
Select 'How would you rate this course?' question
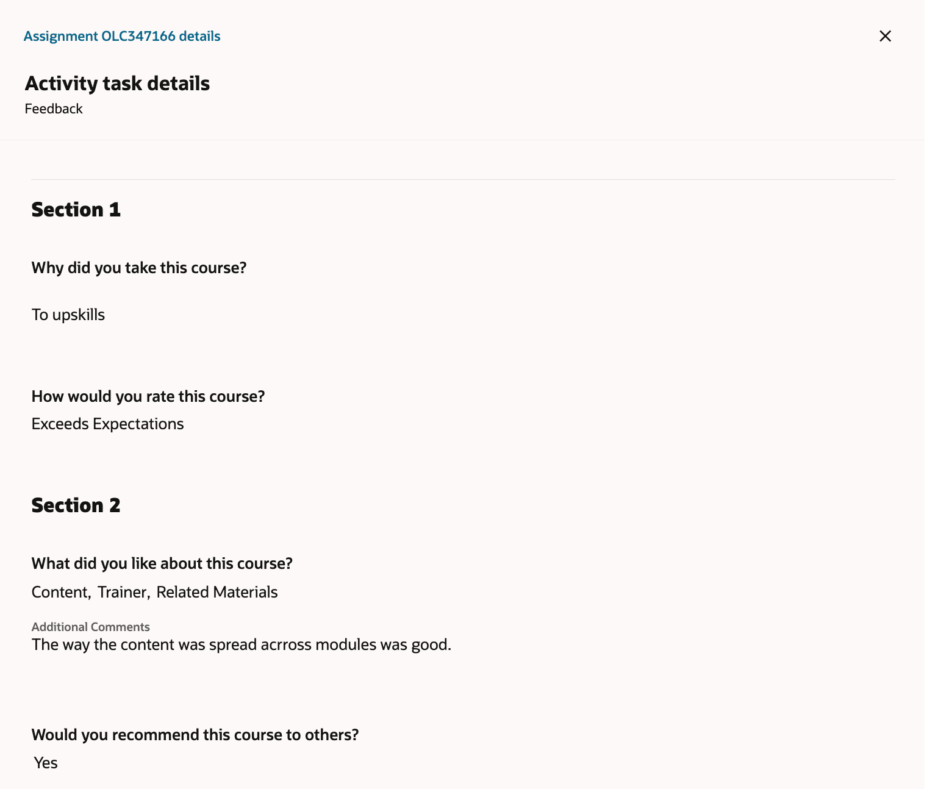(148, 396)
